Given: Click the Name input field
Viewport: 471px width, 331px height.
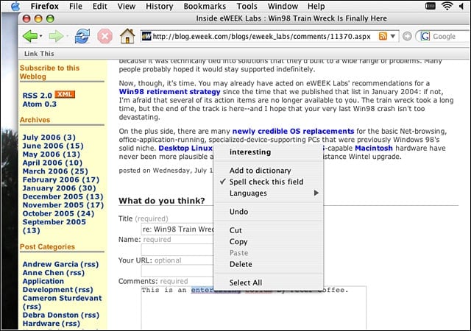Looking at the screenshot, I should click(177, 250).
